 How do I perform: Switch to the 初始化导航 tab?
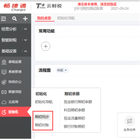[x=66, y=18]
